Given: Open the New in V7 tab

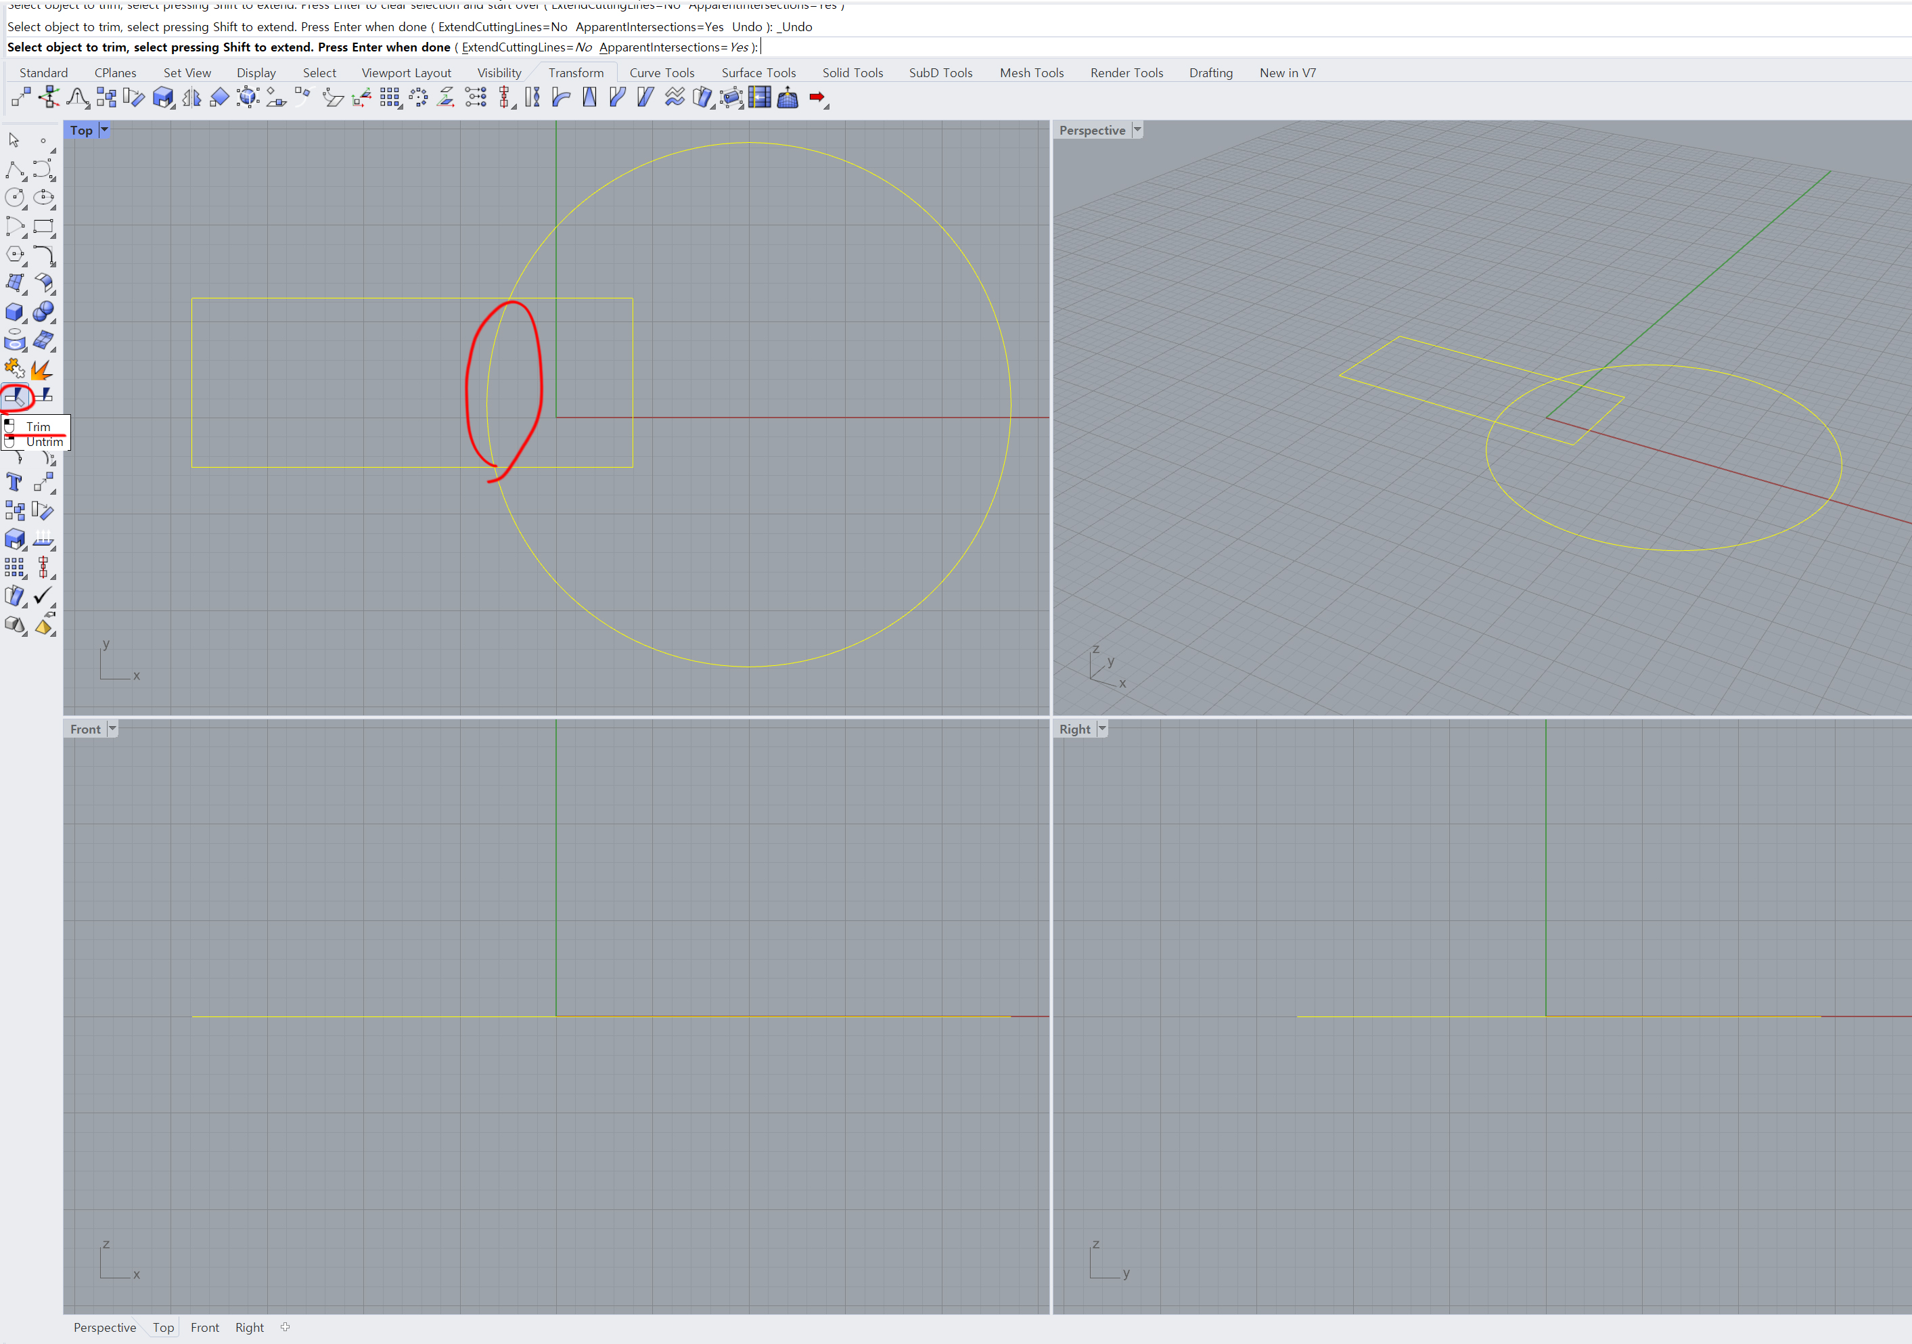Looking at the screenshot, I should pos(1288,72).
